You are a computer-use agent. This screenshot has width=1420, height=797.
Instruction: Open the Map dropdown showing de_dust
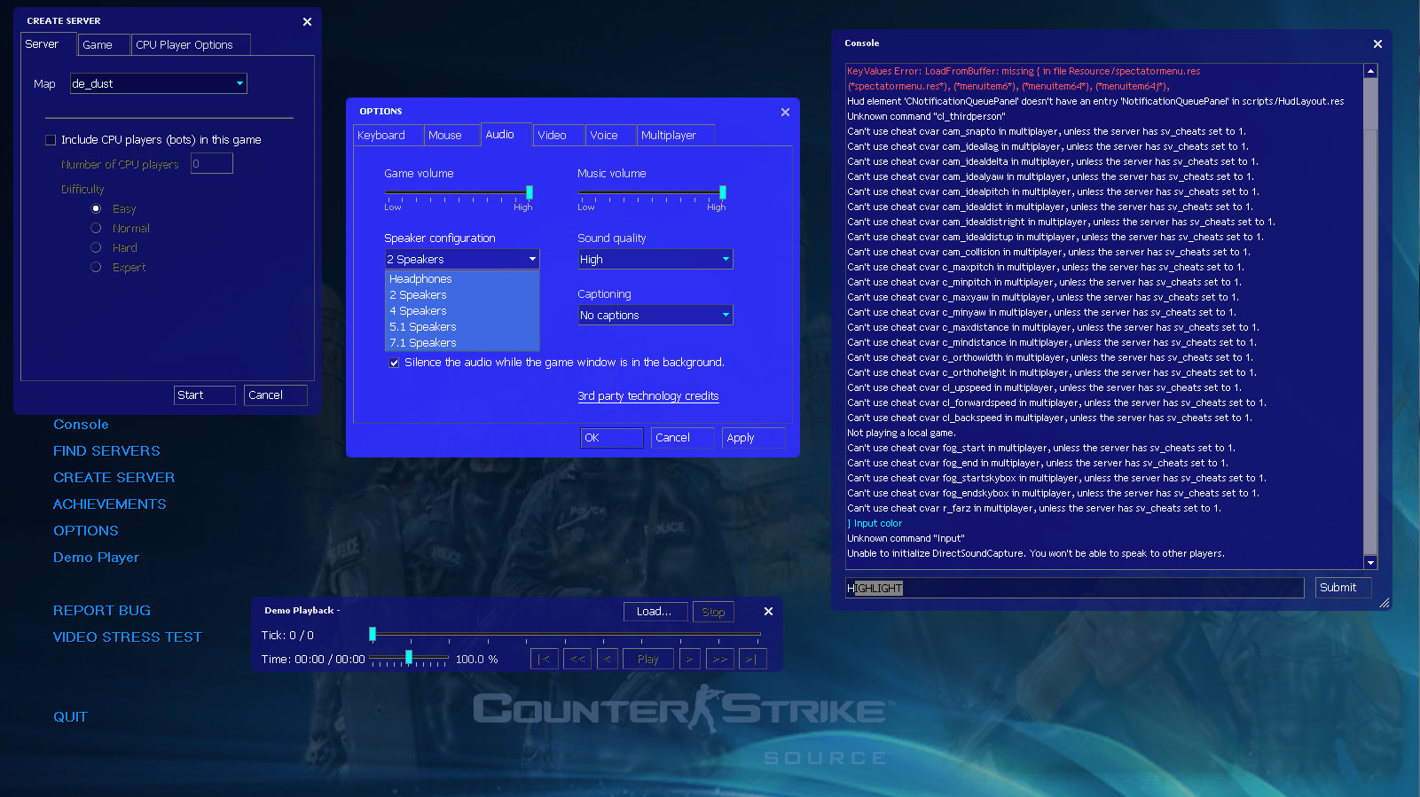coord(158,83)
